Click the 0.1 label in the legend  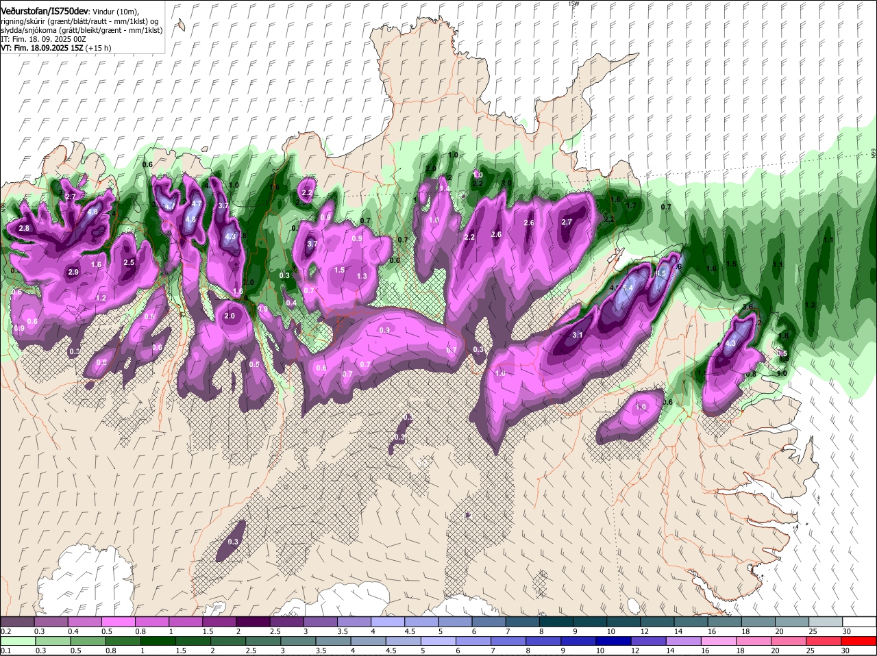pos(5,651)
